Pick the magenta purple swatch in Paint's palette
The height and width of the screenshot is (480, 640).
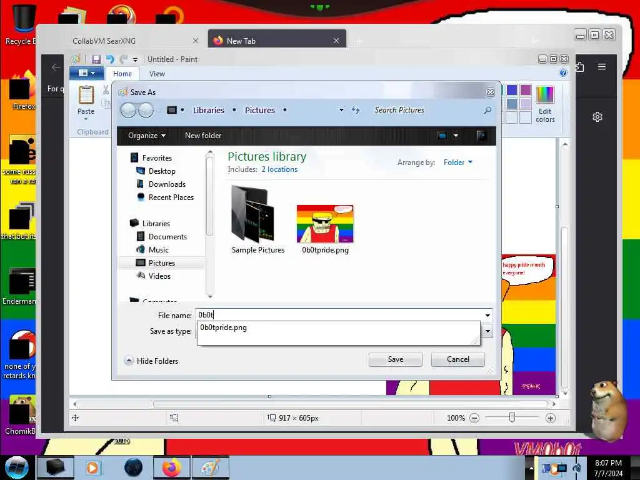[526, 90]
